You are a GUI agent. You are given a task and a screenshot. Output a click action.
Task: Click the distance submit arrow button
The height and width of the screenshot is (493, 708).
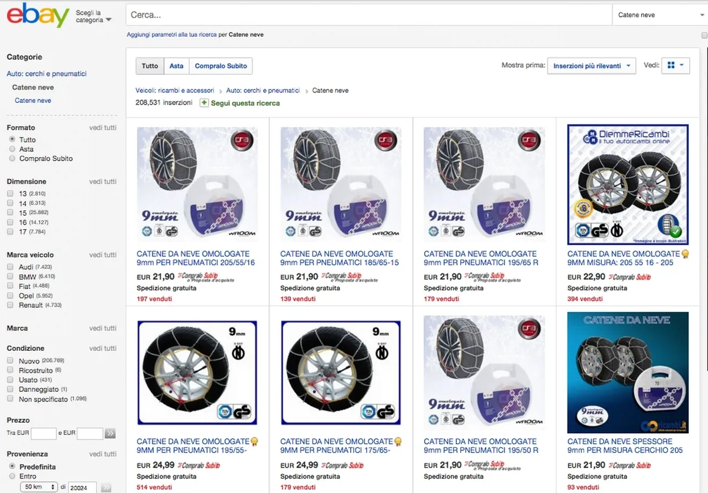pos(106,487)
